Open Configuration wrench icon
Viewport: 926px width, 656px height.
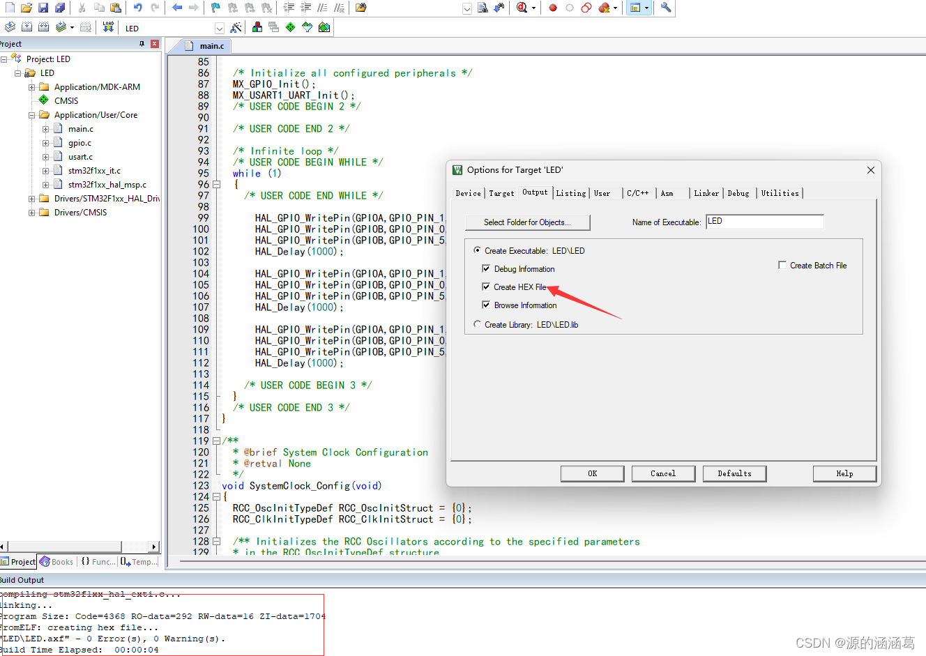click(x=666, y=8)
